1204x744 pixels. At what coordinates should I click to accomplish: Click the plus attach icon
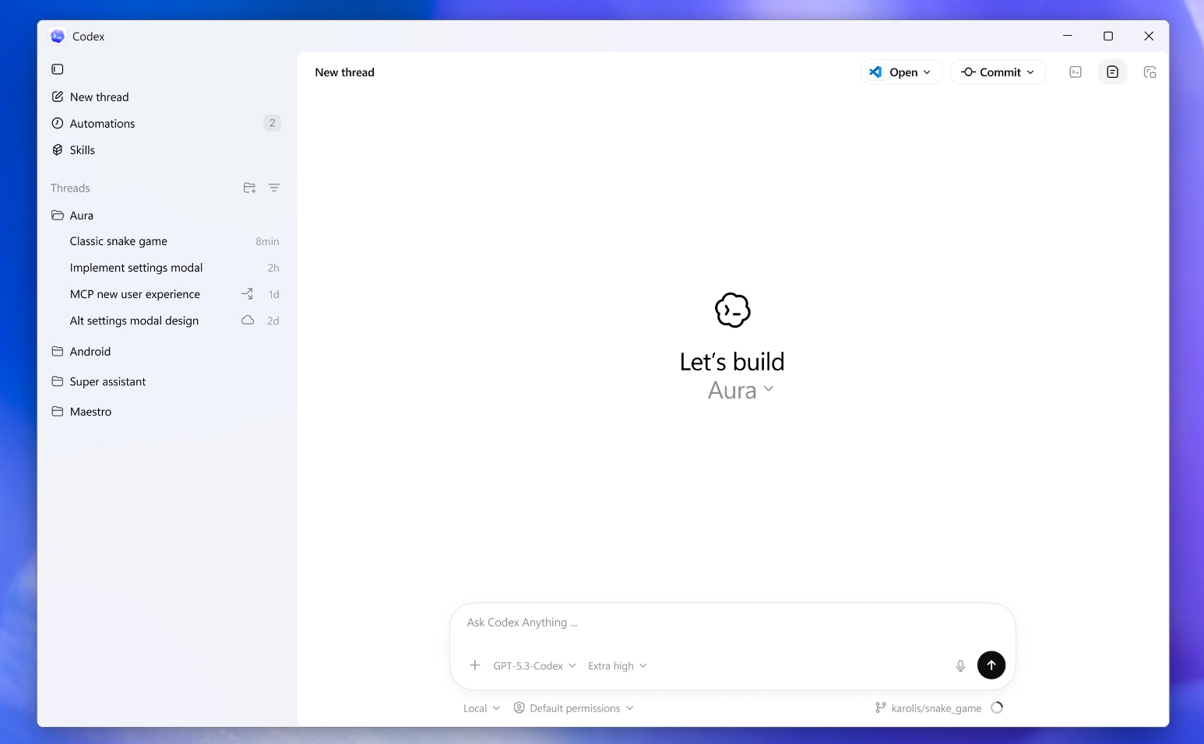[475, 665]
